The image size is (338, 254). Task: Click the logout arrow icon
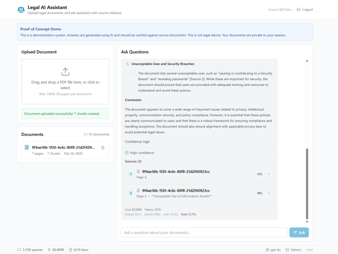[298, 9]
